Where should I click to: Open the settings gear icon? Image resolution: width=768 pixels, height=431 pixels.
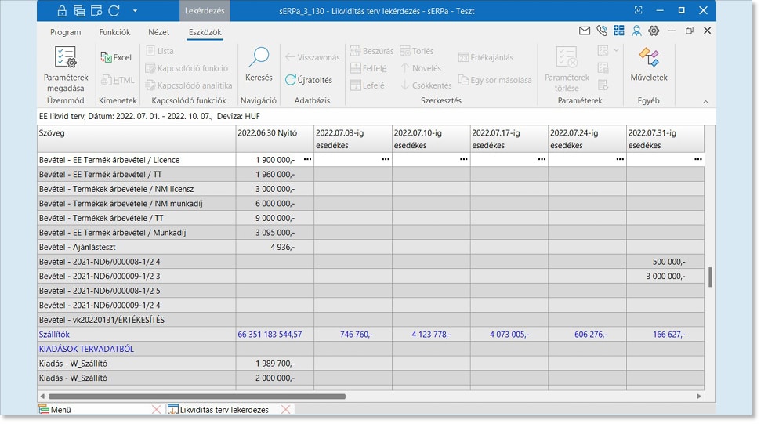[654, 31]
